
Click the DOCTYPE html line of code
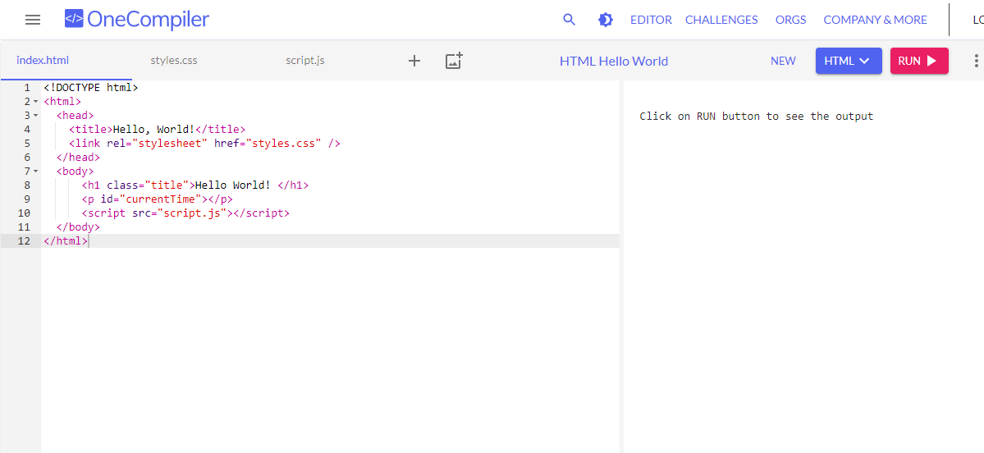point(91,88)
